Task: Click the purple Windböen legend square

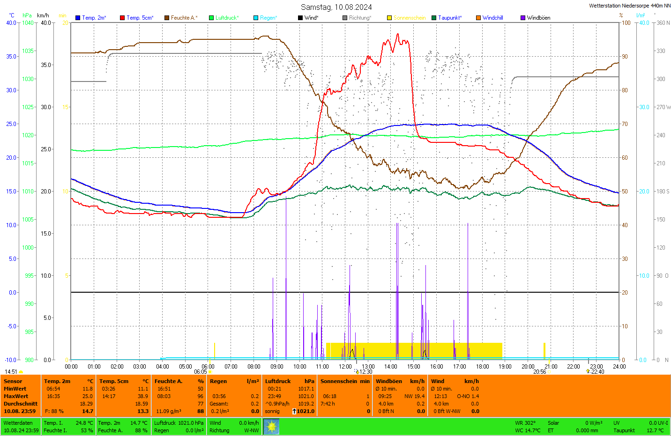Action: pos(523,18)
